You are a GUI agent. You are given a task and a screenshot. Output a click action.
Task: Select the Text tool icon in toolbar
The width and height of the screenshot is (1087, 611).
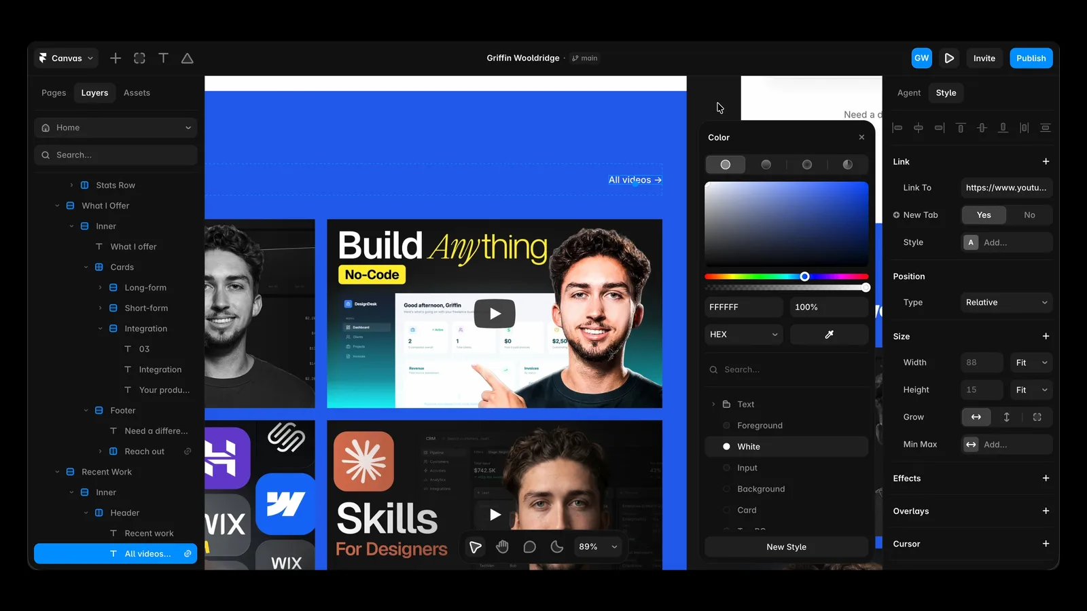point(163,58)
